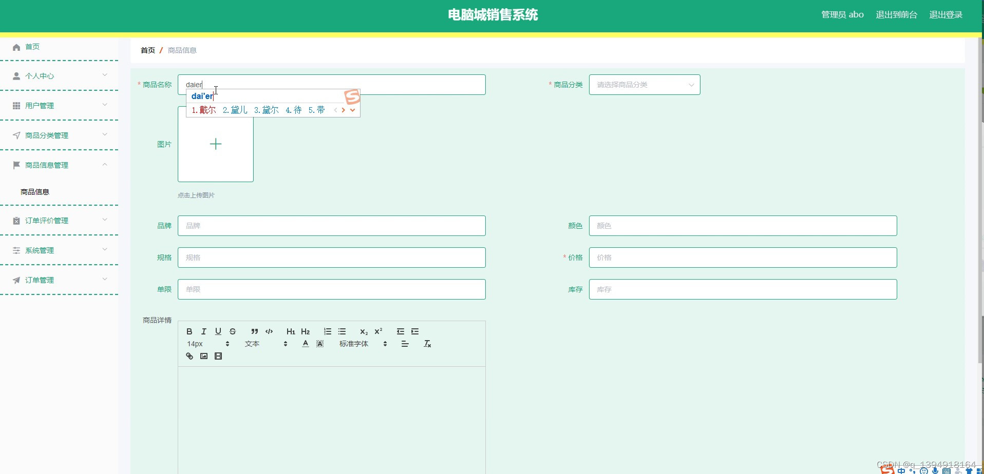Clear formatting with the Tx icon
The width and height of the screenshot is (984, 474).
tap(427, 344)
